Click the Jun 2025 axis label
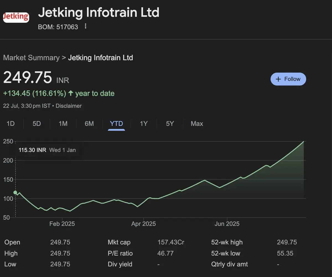332x277 pixels. (x=227, y=224)
